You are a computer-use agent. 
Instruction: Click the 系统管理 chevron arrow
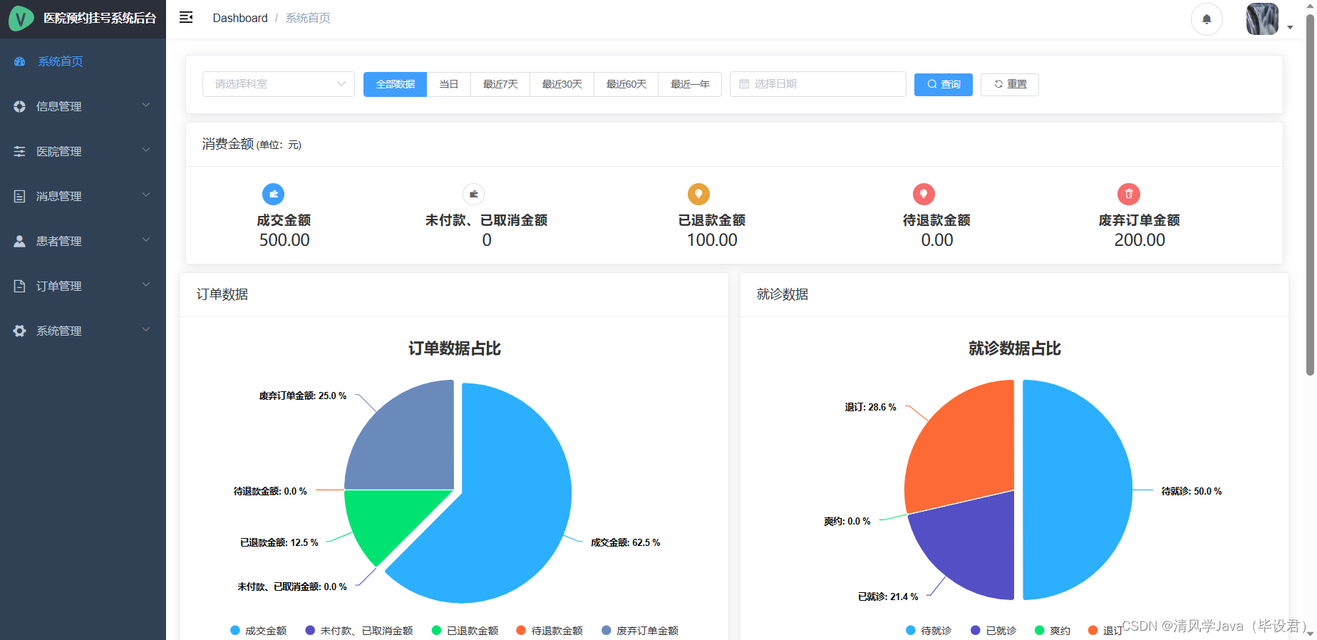click(146, 330)
